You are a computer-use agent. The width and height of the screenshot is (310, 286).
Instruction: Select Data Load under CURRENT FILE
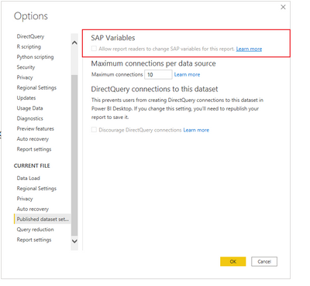tap(29, 178)
